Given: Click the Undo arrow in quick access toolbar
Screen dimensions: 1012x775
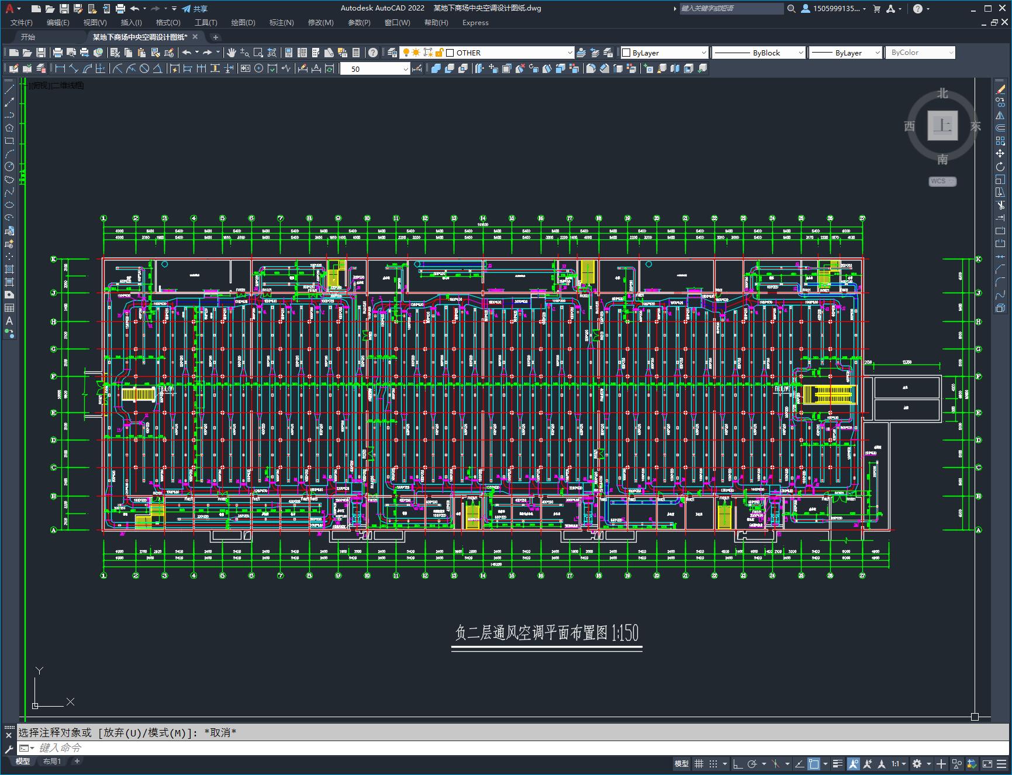Looking at the screenshot, I should (135, 9).
